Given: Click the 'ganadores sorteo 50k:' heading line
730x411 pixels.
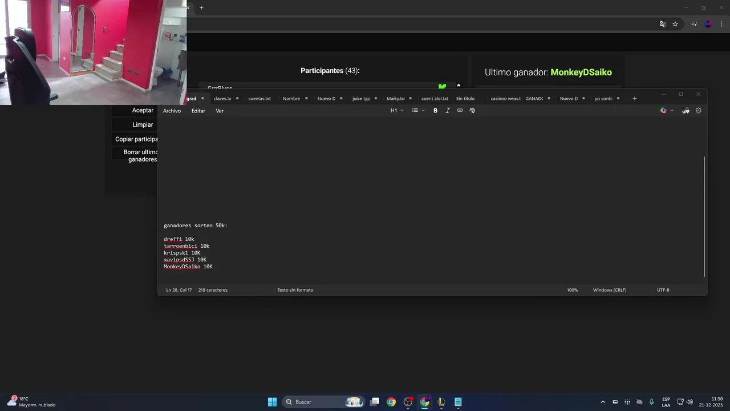Looking at the screenshot, I should pyautogui.click(x=196, y=225).
